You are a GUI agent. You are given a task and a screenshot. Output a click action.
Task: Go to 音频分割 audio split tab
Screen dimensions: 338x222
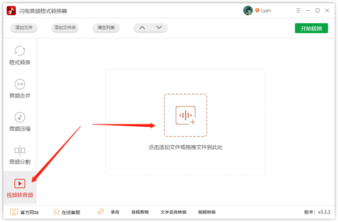[20, 155]
